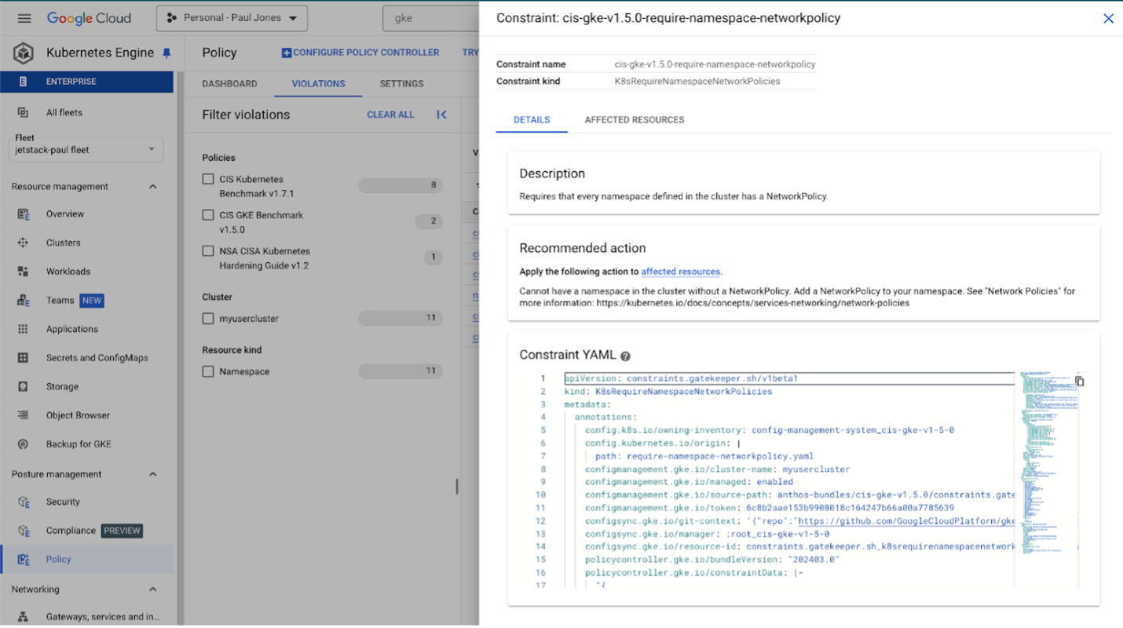Click the bundleVersion "202403.0" YAML line
This screenshot has height=628, width=1123.
(712, 560)
